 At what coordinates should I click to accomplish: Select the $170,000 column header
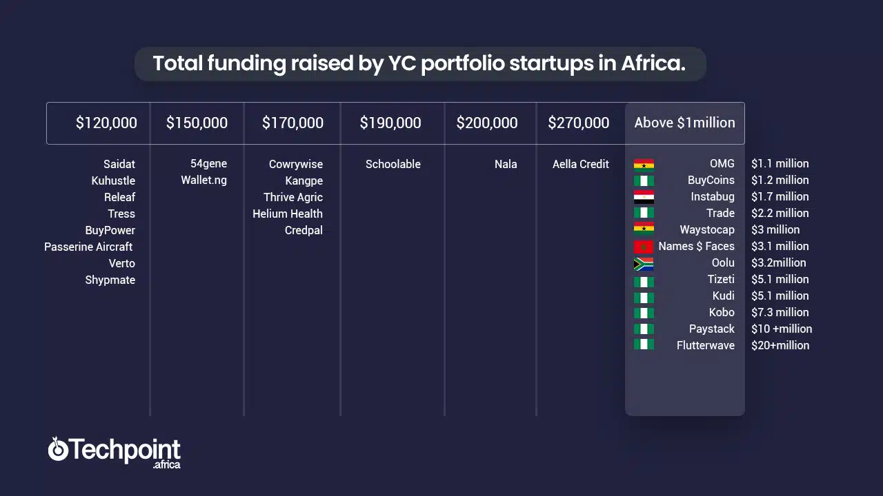point(292,123)
